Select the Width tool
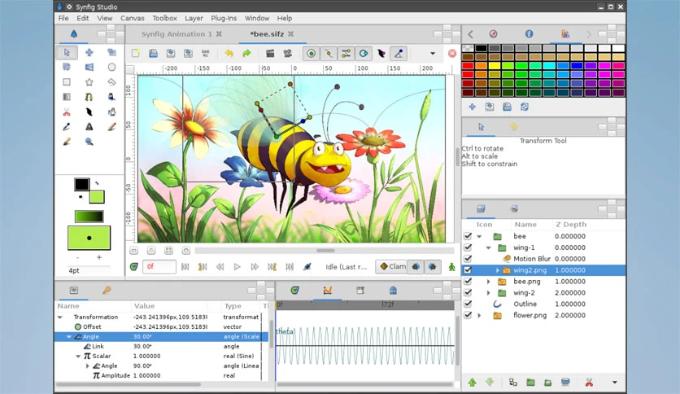The image size is (680, 394). coord(89,112)
